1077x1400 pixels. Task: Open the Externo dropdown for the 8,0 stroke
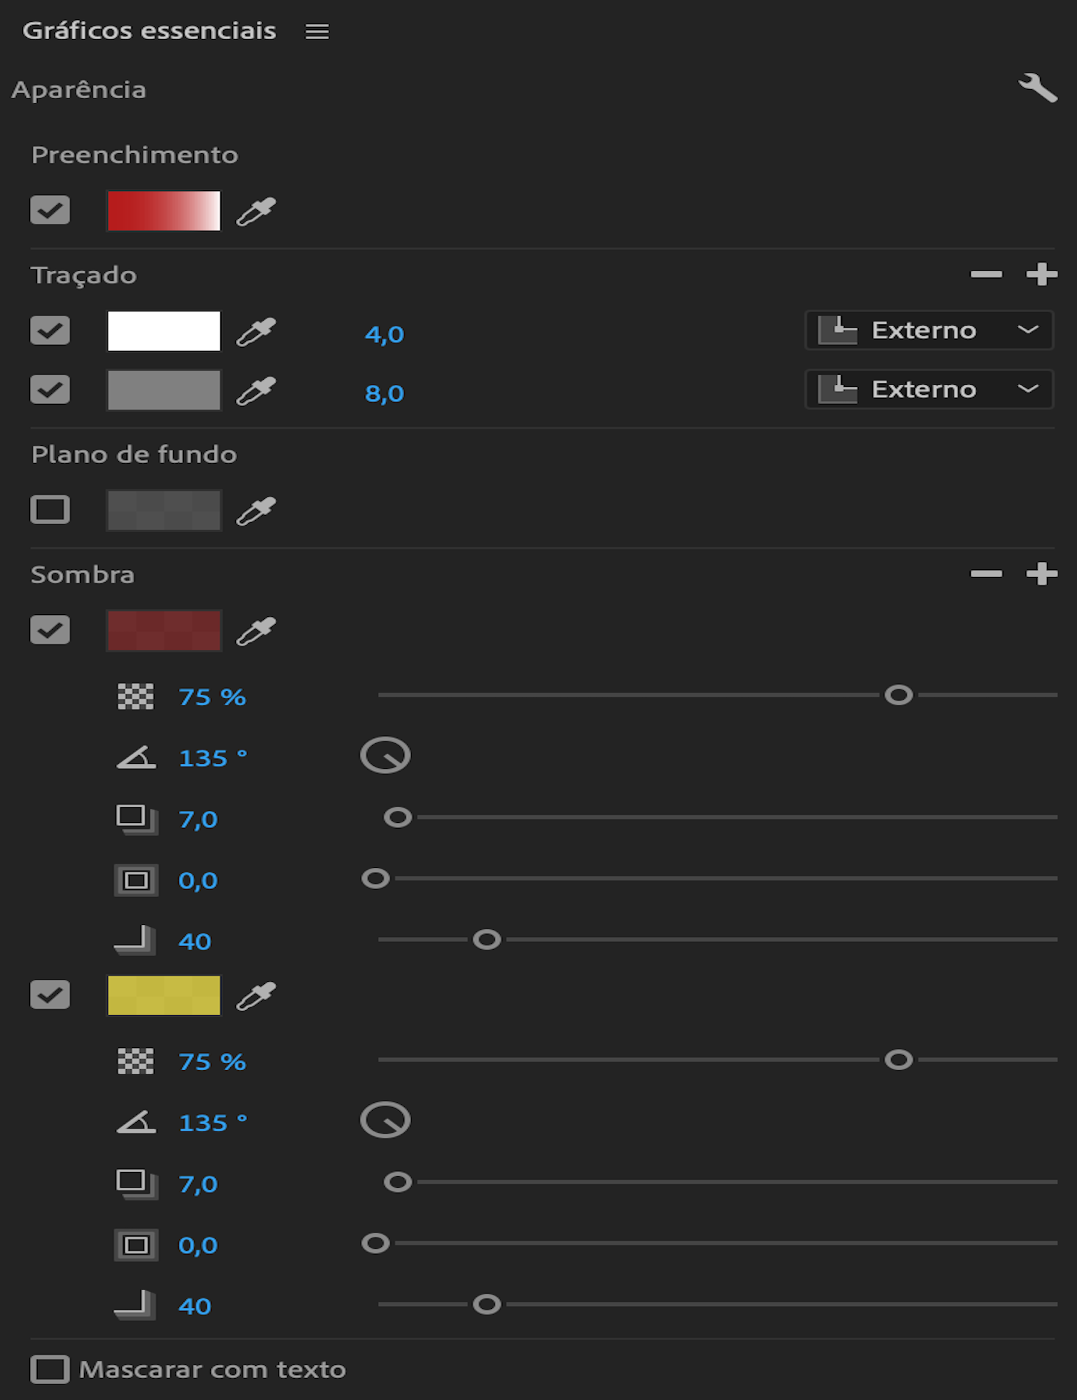point(929,390)
